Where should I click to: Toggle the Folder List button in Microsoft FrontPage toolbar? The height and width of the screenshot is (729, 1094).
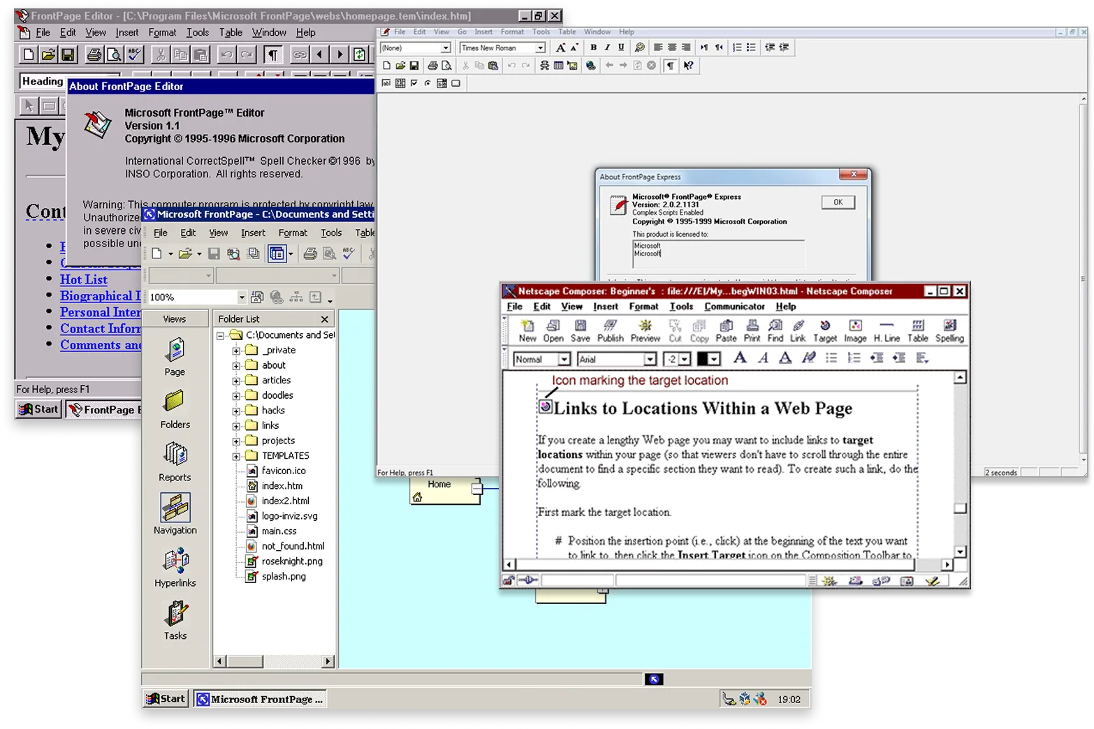277,254
